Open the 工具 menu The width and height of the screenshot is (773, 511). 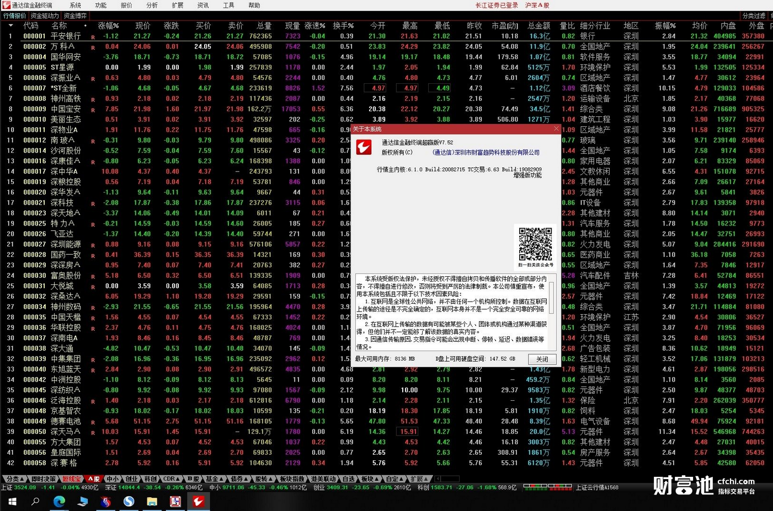pos(228,5)
